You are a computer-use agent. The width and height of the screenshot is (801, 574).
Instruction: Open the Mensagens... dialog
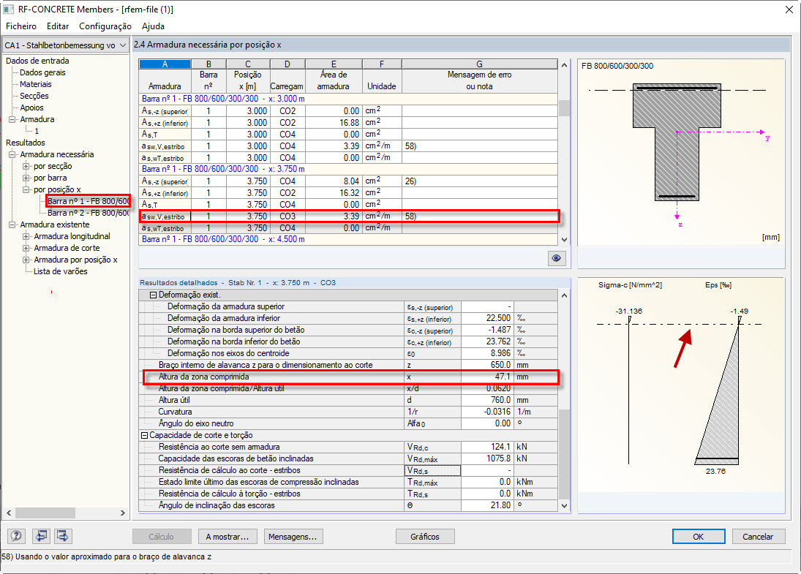point(293,537)
